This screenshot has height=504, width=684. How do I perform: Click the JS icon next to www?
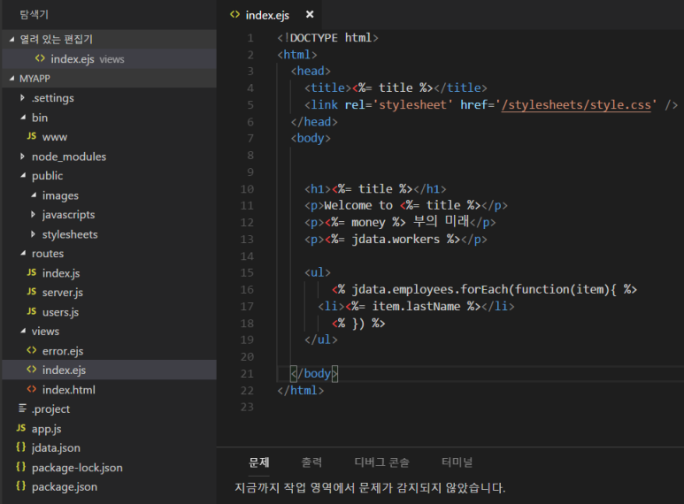click(x=31, y=137)
